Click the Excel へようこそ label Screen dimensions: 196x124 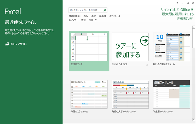120,64
